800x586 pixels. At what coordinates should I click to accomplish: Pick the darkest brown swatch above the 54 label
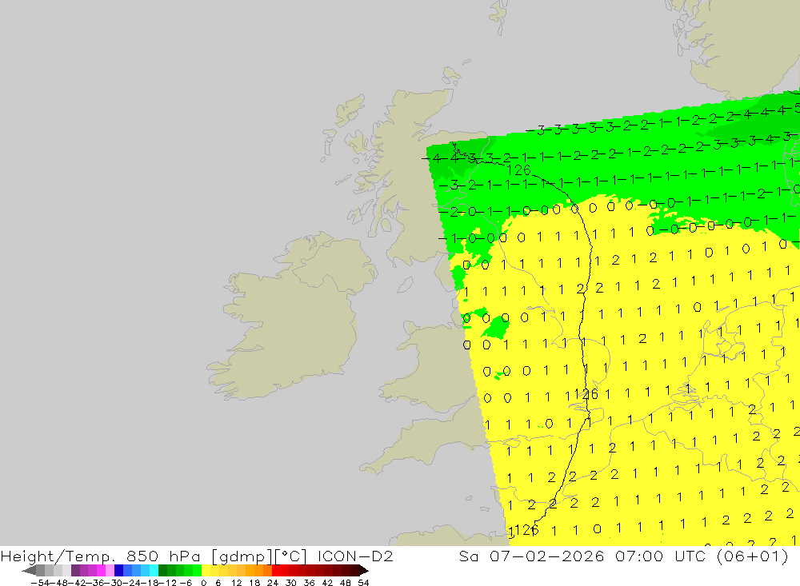pos(354,571)
